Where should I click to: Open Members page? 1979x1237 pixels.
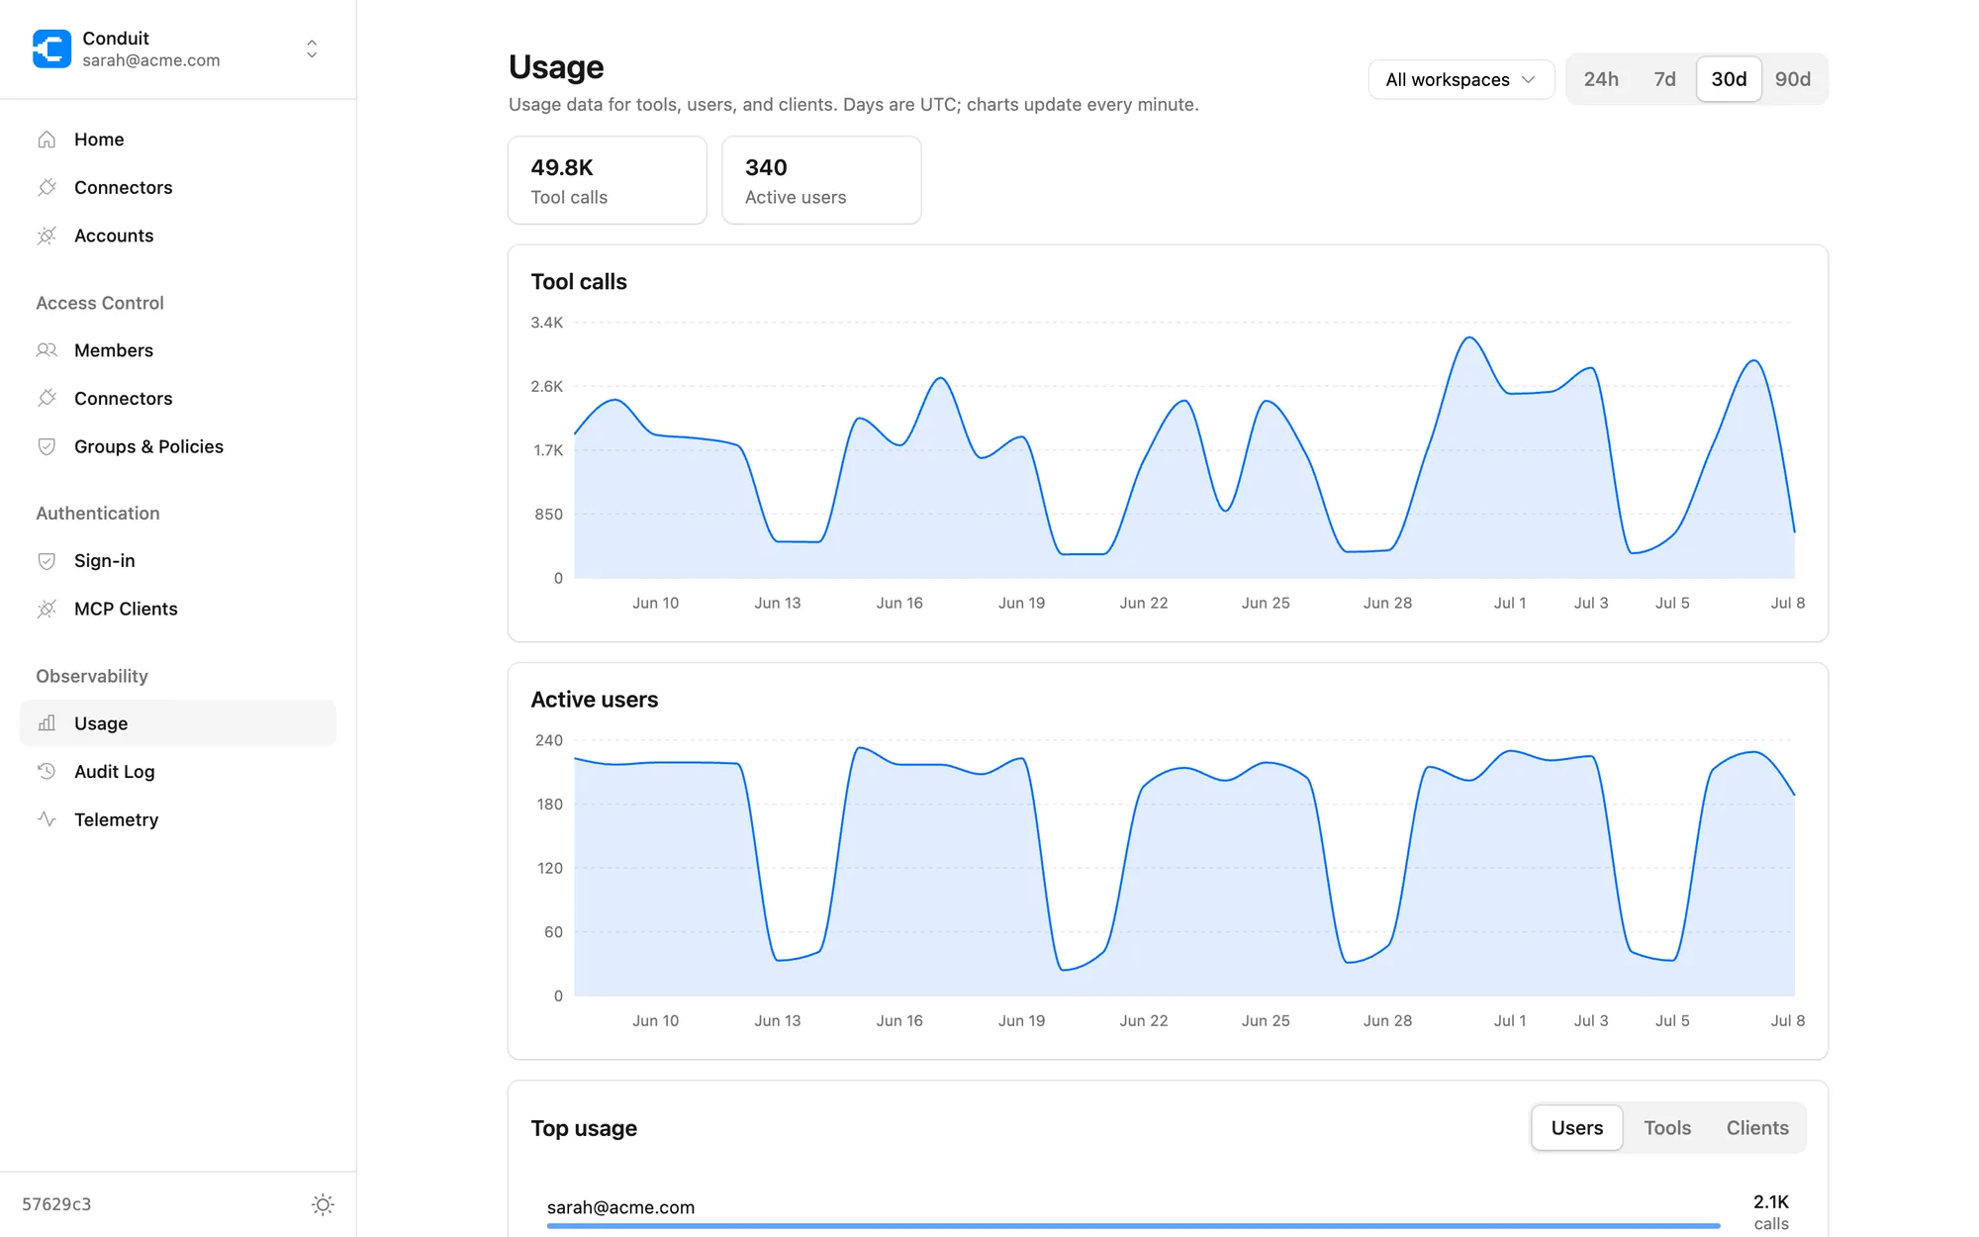pyautogui.click(x=178, y=350)
